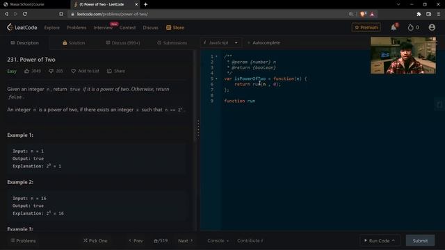Like the problem with thumbs up
Screen dimensions: 445x250
[26, 71]
